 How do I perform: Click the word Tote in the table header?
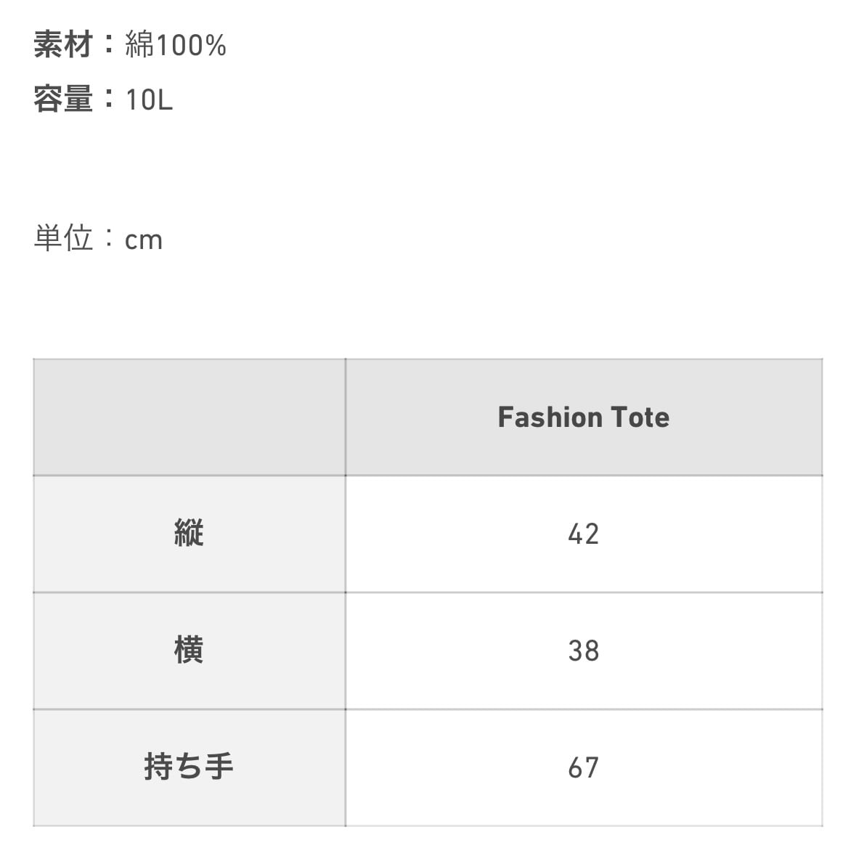click(640, 417)
